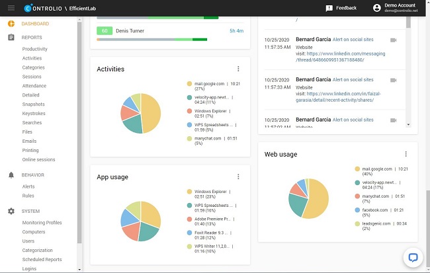Click the App usage pie chart

click(141, 221)
